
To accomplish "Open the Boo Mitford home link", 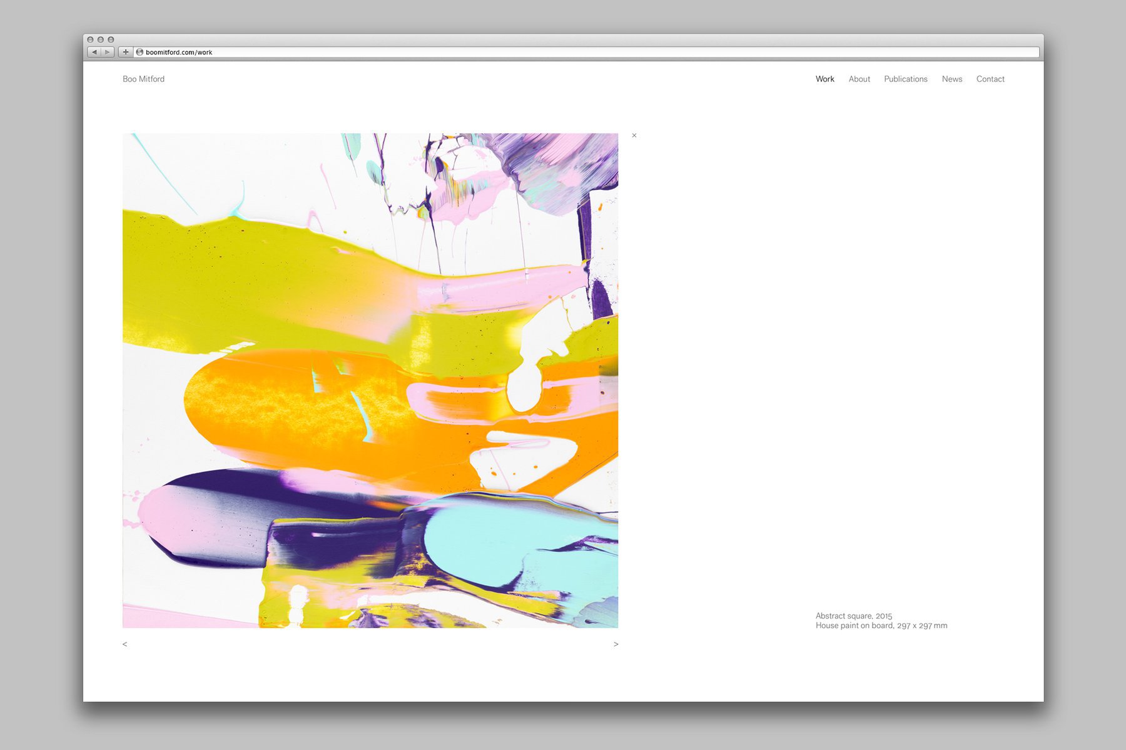I will (x=143, y=79).
